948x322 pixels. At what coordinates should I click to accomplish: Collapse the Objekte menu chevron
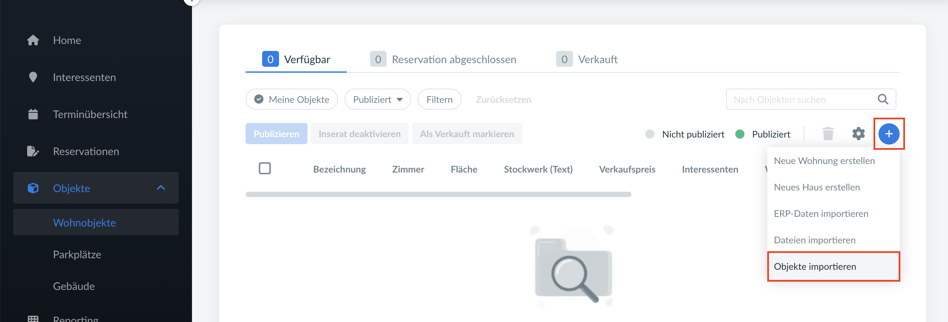pos(161,188)
